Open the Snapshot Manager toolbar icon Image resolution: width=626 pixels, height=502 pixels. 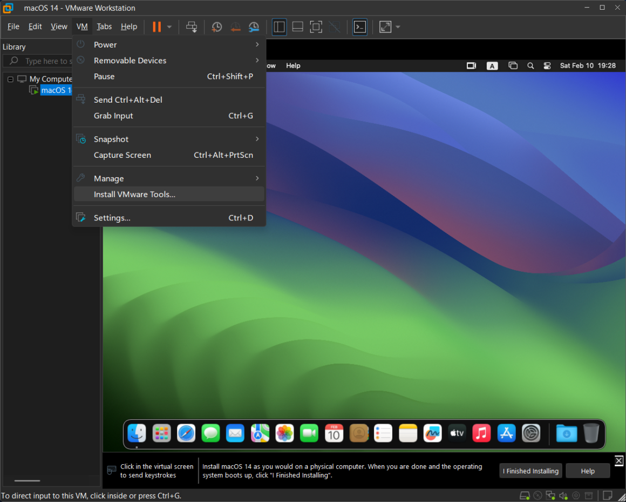tap(254, 27)
